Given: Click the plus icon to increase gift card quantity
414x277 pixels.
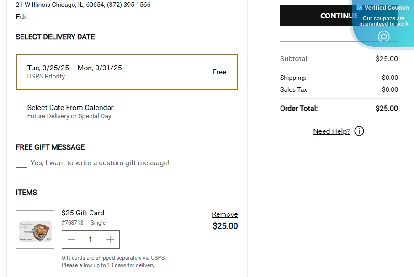Looking at the screenshot, I should tap(110, 239).
